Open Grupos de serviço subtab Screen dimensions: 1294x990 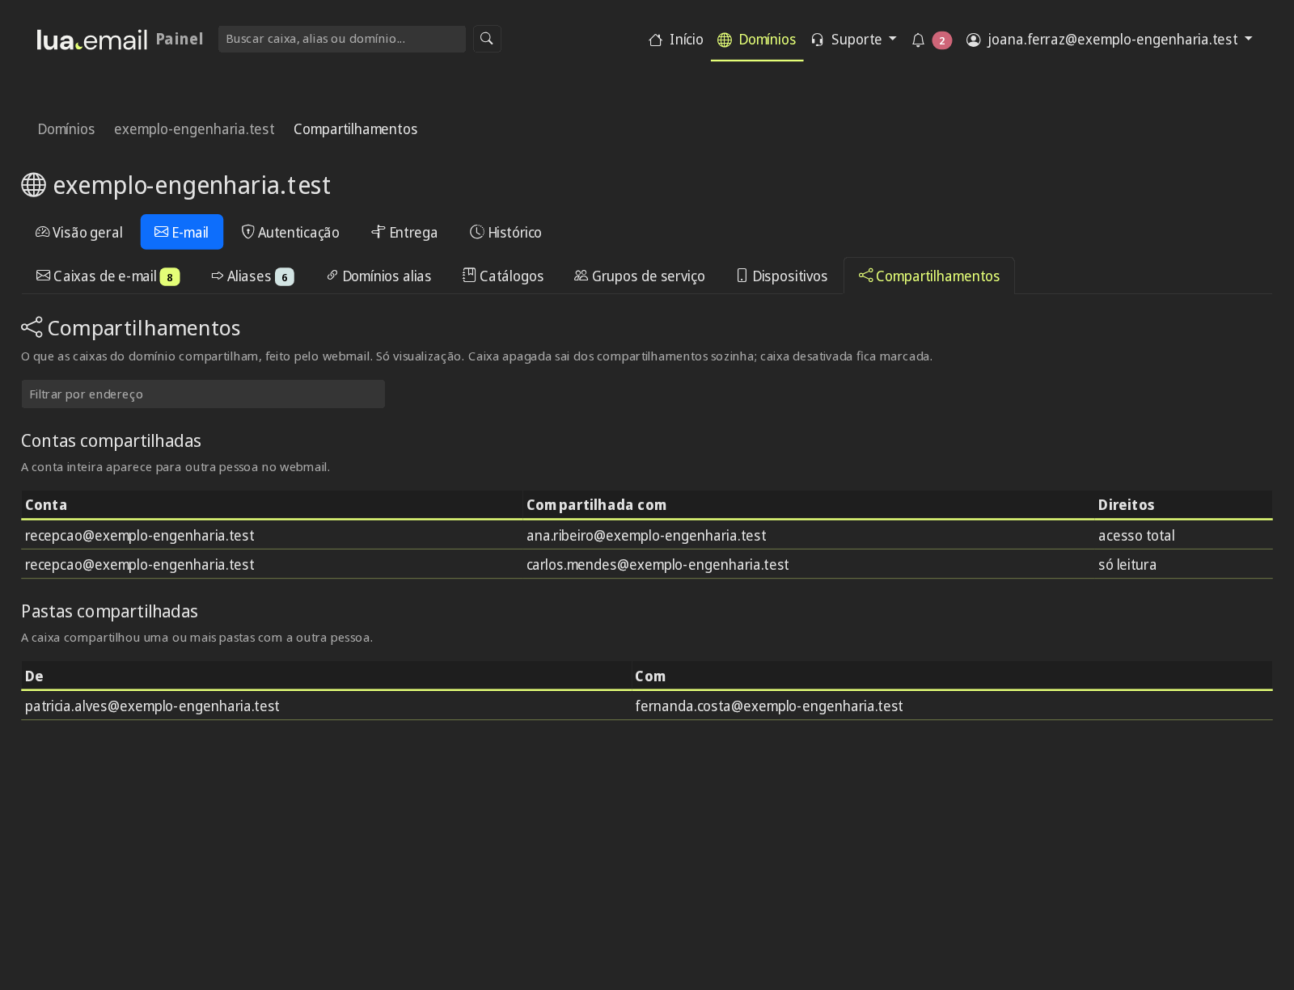coord(640,276)
